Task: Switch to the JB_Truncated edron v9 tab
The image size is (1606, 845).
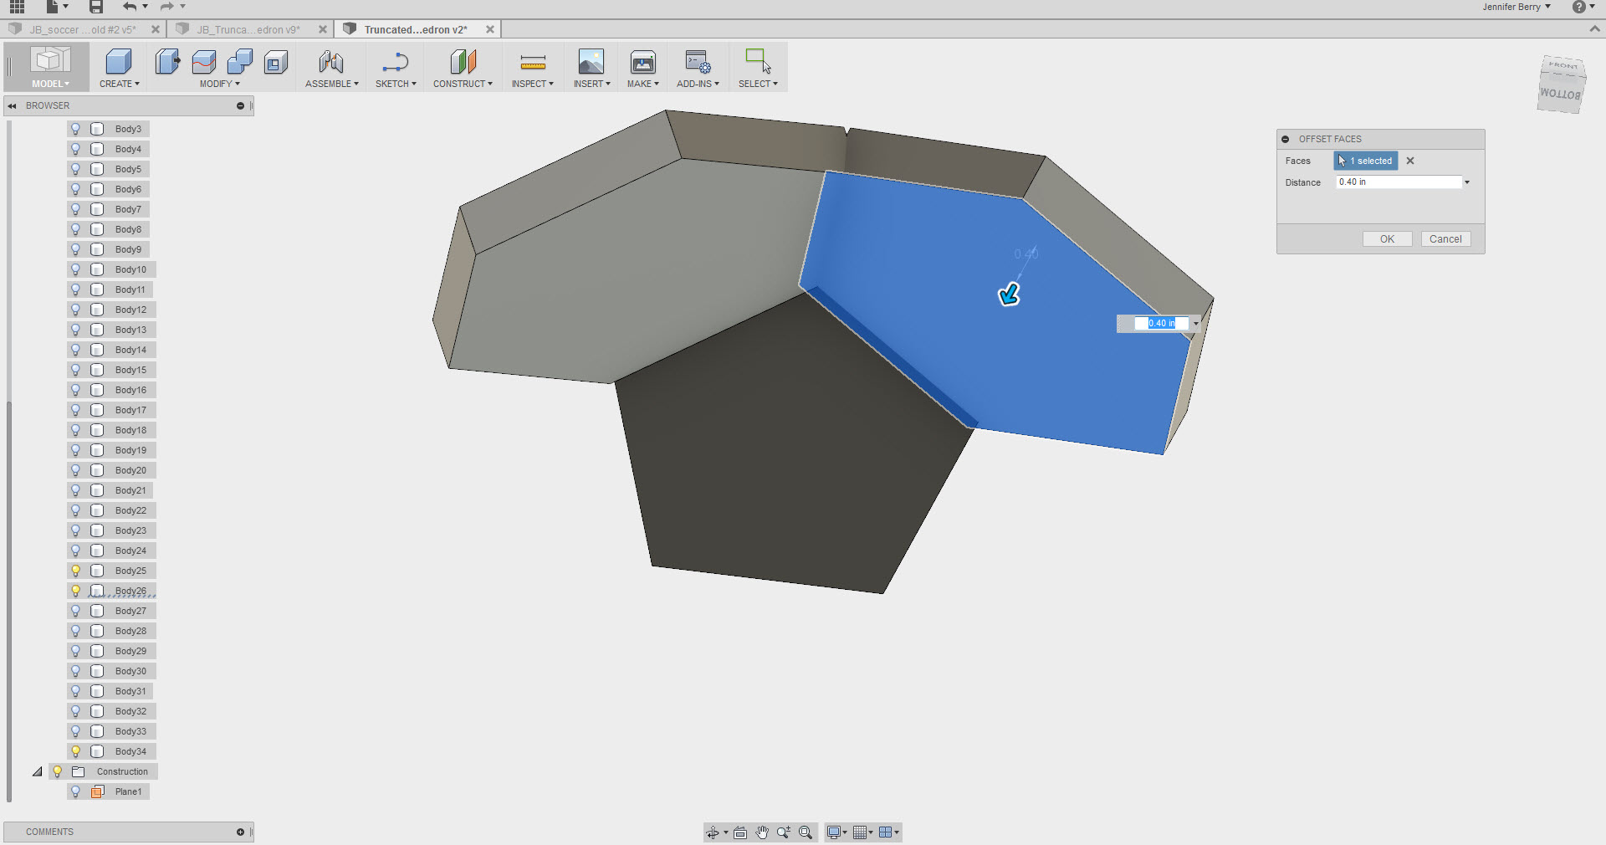Action: pyautogui.click(x=247, y=28)
